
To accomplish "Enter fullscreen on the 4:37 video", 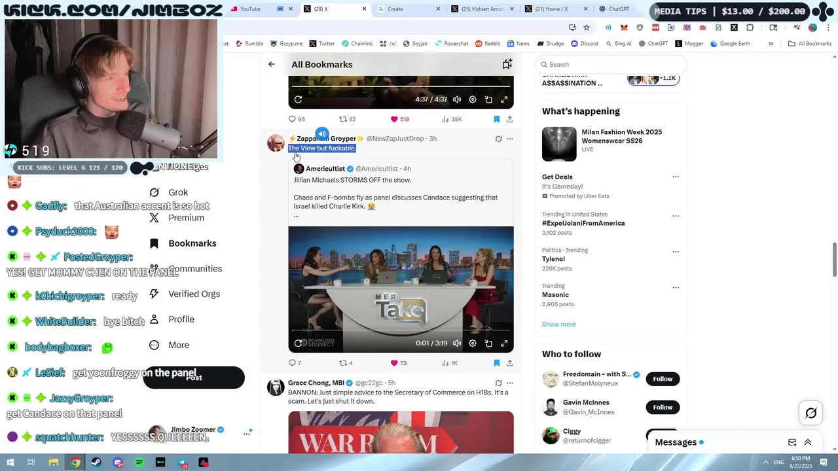I will pos(504,99).
